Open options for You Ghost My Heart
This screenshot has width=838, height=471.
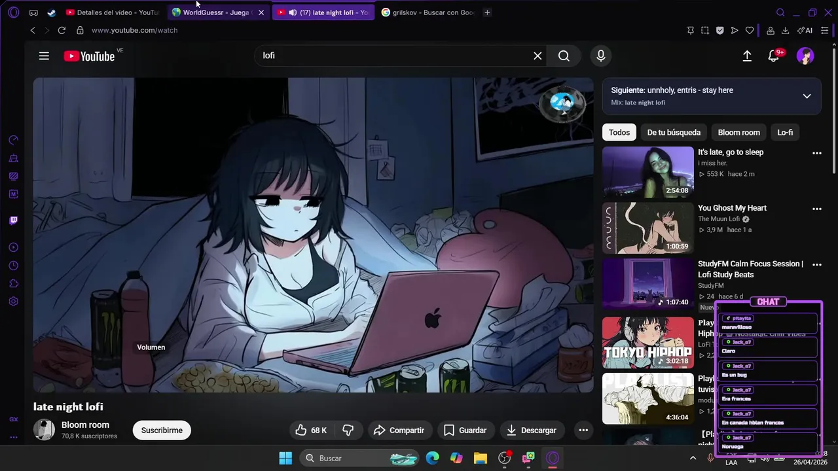[x=816, y=209]
